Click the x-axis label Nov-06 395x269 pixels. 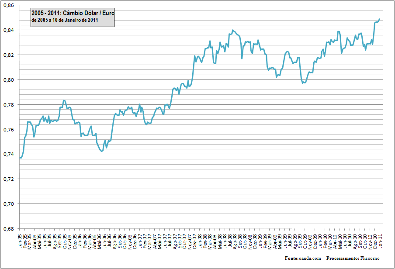130,241
